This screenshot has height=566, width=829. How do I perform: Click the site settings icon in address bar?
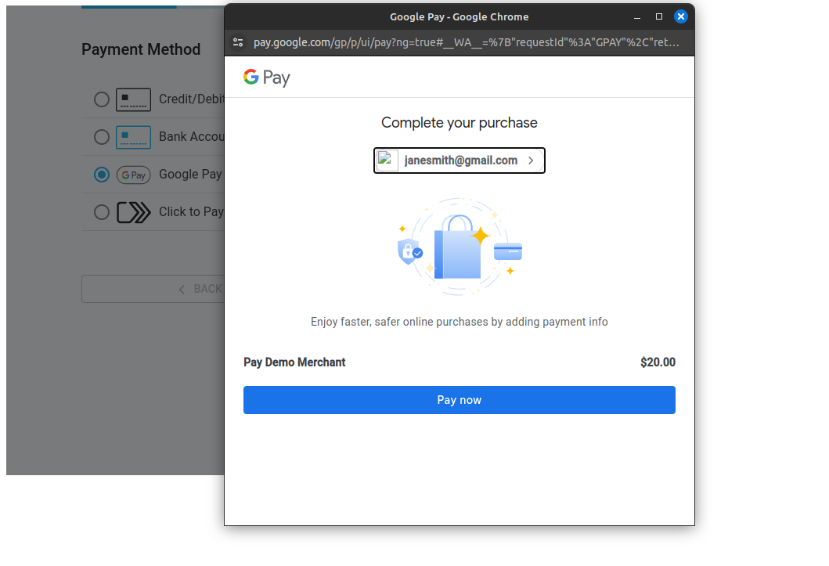click(238, 42)
